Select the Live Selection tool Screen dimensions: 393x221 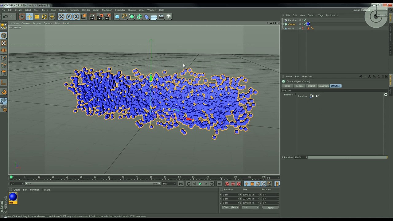coord(22,17)
